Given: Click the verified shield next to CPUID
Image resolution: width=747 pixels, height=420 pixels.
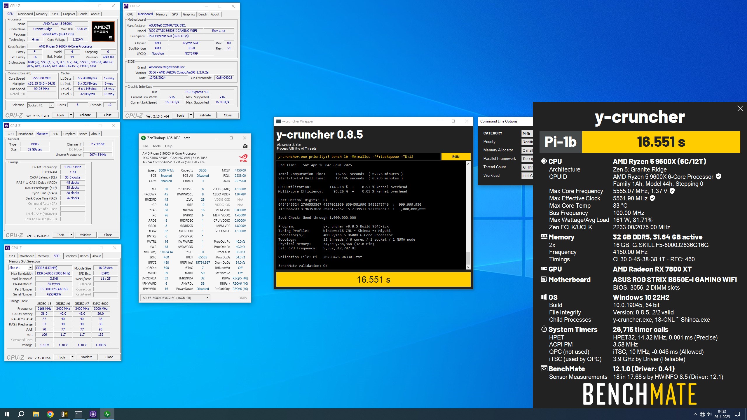Looking at the screenshot, I should click(719, 176).
